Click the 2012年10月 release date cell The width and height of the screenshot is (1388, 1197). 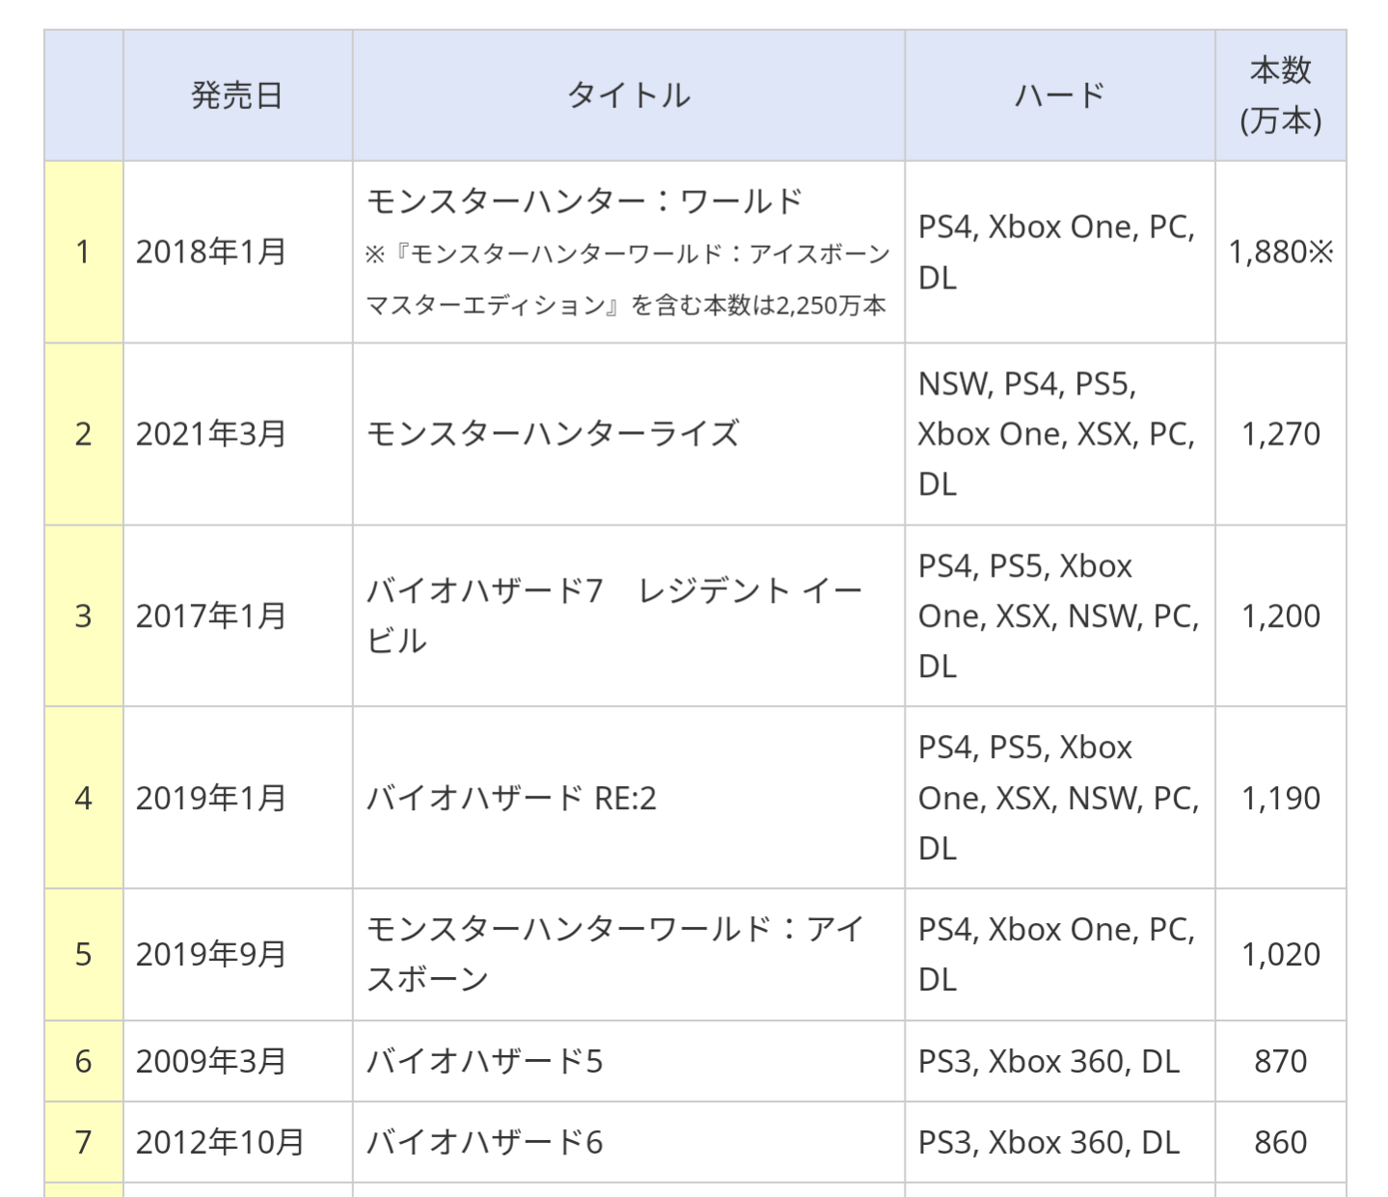[x=237, y=1142]
